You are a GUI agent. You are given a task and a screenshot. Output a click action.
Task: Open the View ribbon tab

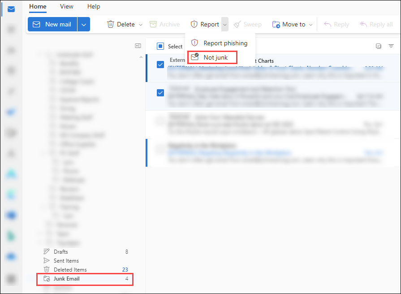(66, 6)
